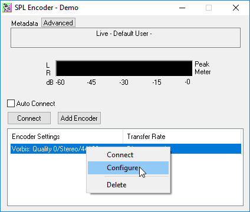The image size is (250, 212).
Task: Click the Connect button below Auto Connect
Action: (x=29, y=118)
